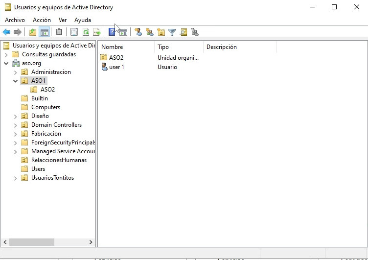The height and width of the screenshot is (260, 368).
Task: Toggle the show/hide console tree icon
Action: pos(45,32)
